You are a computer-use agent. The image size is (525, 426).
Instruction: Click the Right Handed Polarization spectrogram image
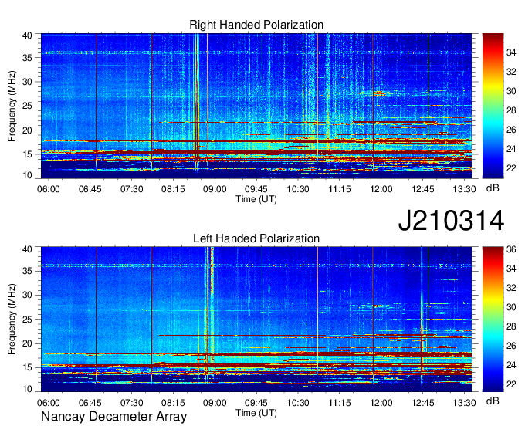[x=256, y=106]
